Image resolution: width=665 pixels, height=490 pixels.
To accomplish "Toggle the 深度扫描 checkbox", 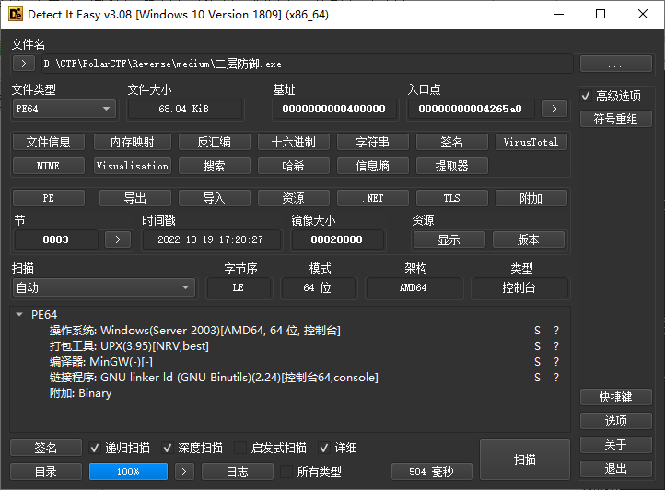I will pyautogui.click(x=168, y=448).
